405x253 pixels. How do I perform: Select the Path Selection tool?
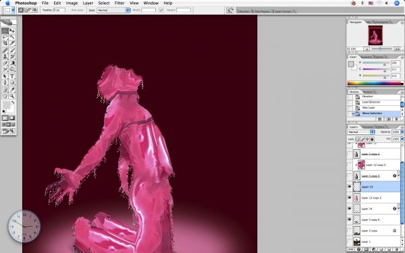point(5,76)
